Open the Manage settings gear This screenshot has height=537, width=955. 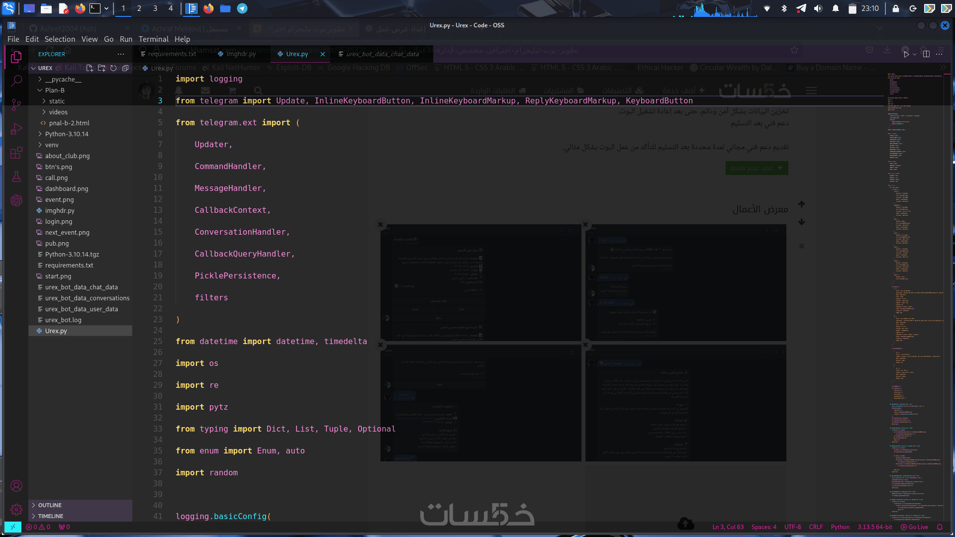16,510
